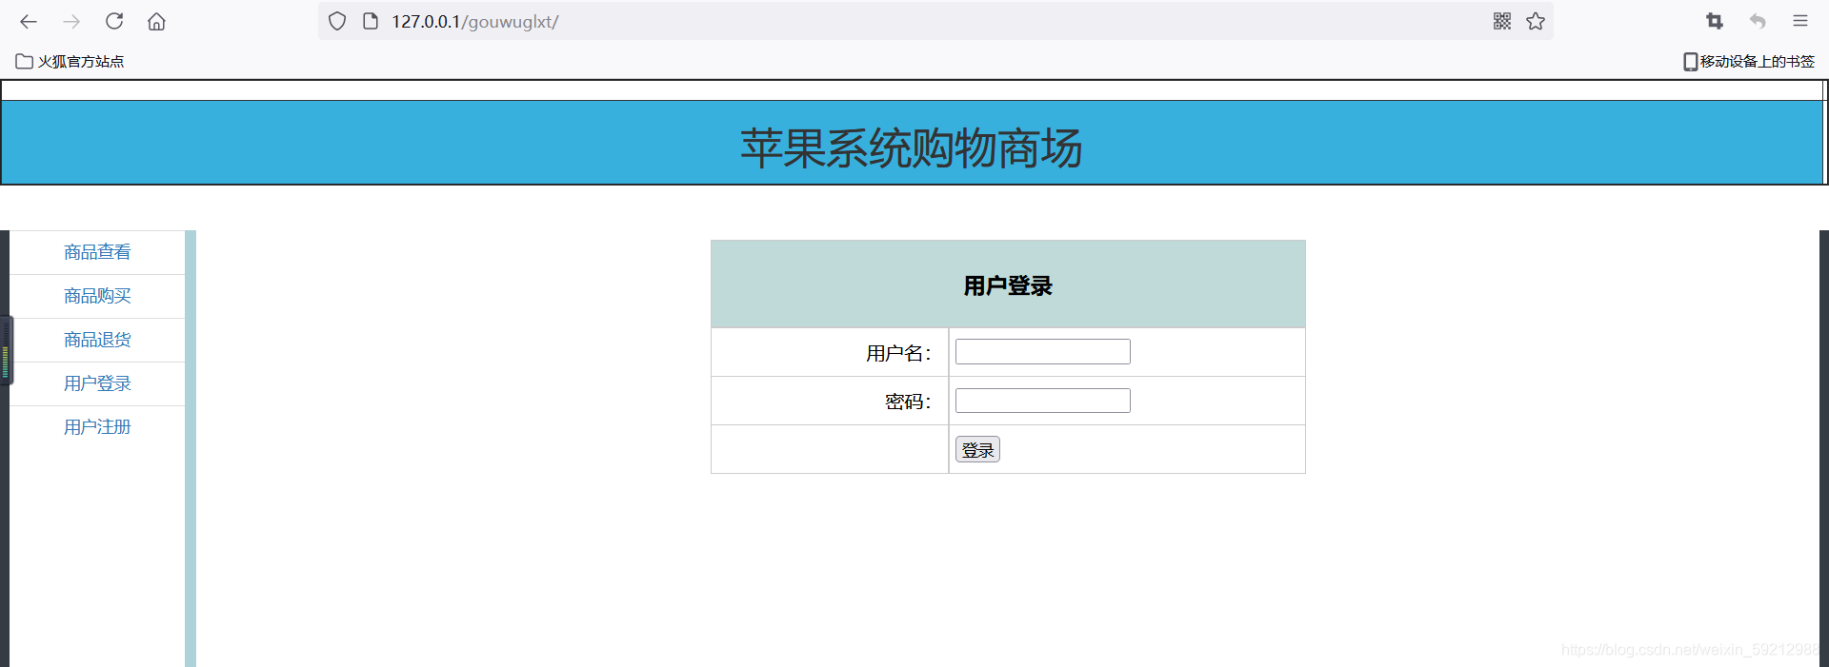Click the 用户名: label text

pyautogui.click(x=898, y=353)
